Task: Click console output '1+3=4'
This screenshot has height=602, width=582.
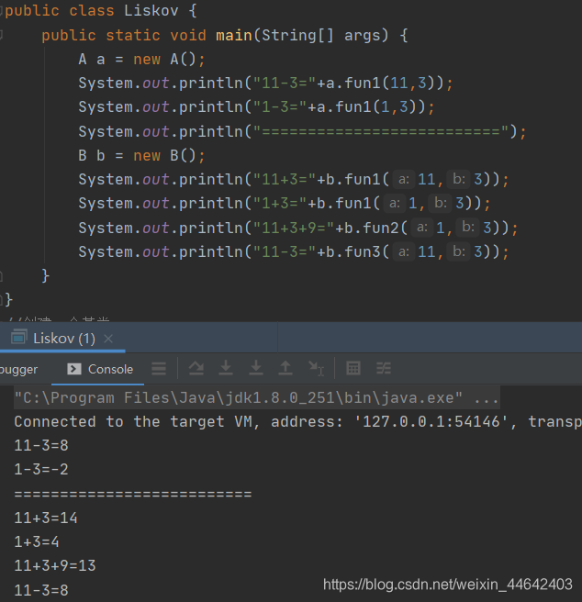Action: (37, 541)
